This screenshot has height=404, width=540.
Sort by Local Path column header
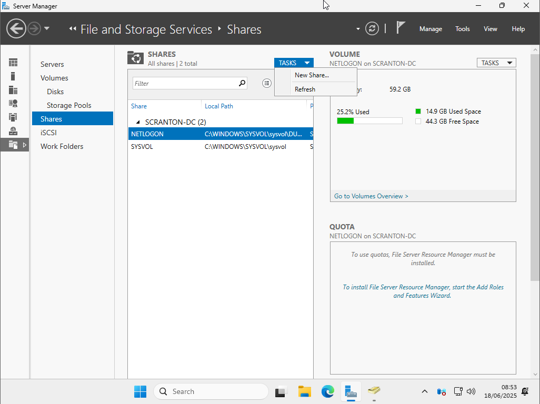click(x=219, y=106)
